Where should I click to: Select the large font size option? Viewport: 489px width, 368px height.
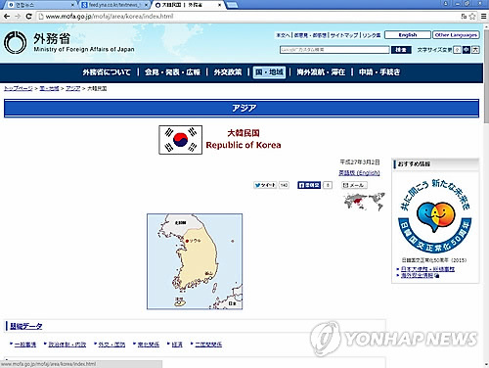click(x=475, y=50)
